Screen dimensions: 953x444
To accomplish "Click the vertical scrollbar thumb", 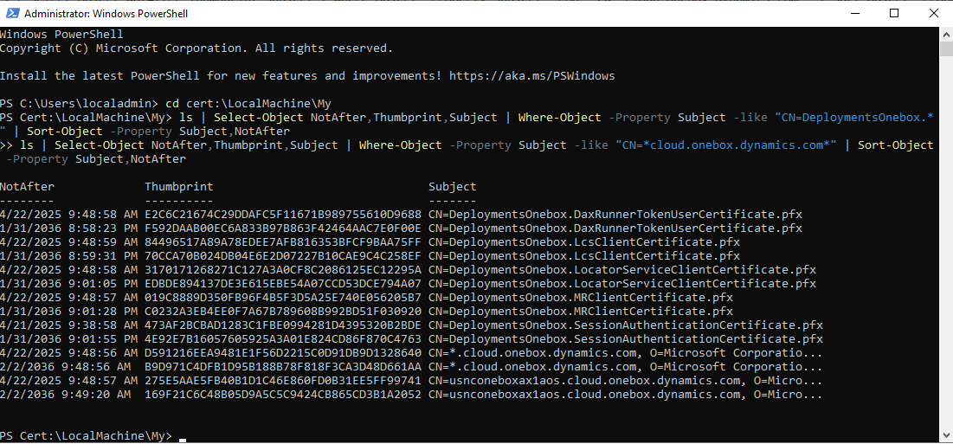I will tap(946, 48).
